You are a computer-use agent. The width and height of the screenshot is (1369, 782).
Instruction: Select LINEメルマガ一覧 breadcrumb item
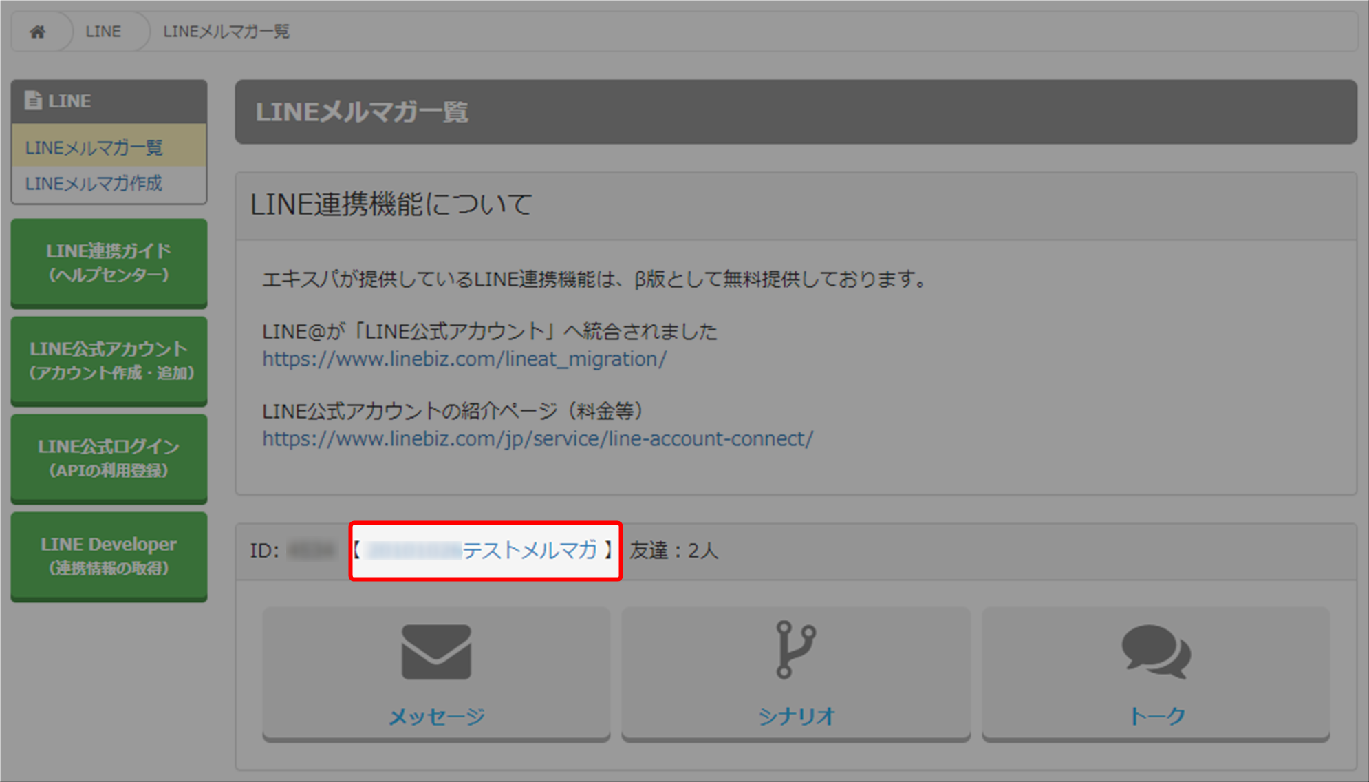pyautogui.click(x=226, y=32)
